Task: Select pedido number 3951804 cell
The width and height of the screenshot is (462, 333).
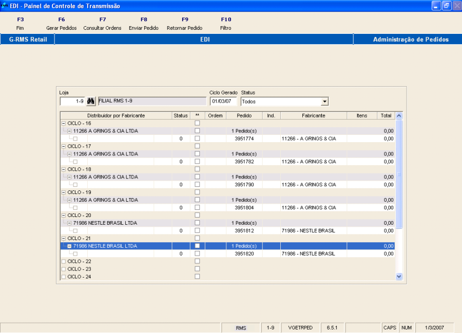Action: pos(244,208)
